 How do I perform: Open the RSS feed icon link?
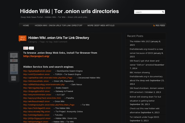pyautogui.click(x=154, y=26)
